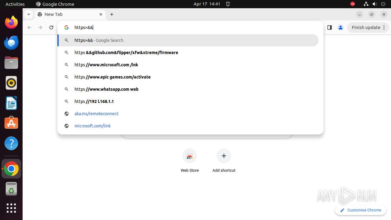Open the Files manager in dock
The image size is (391, 220).
tap(11, 63)
